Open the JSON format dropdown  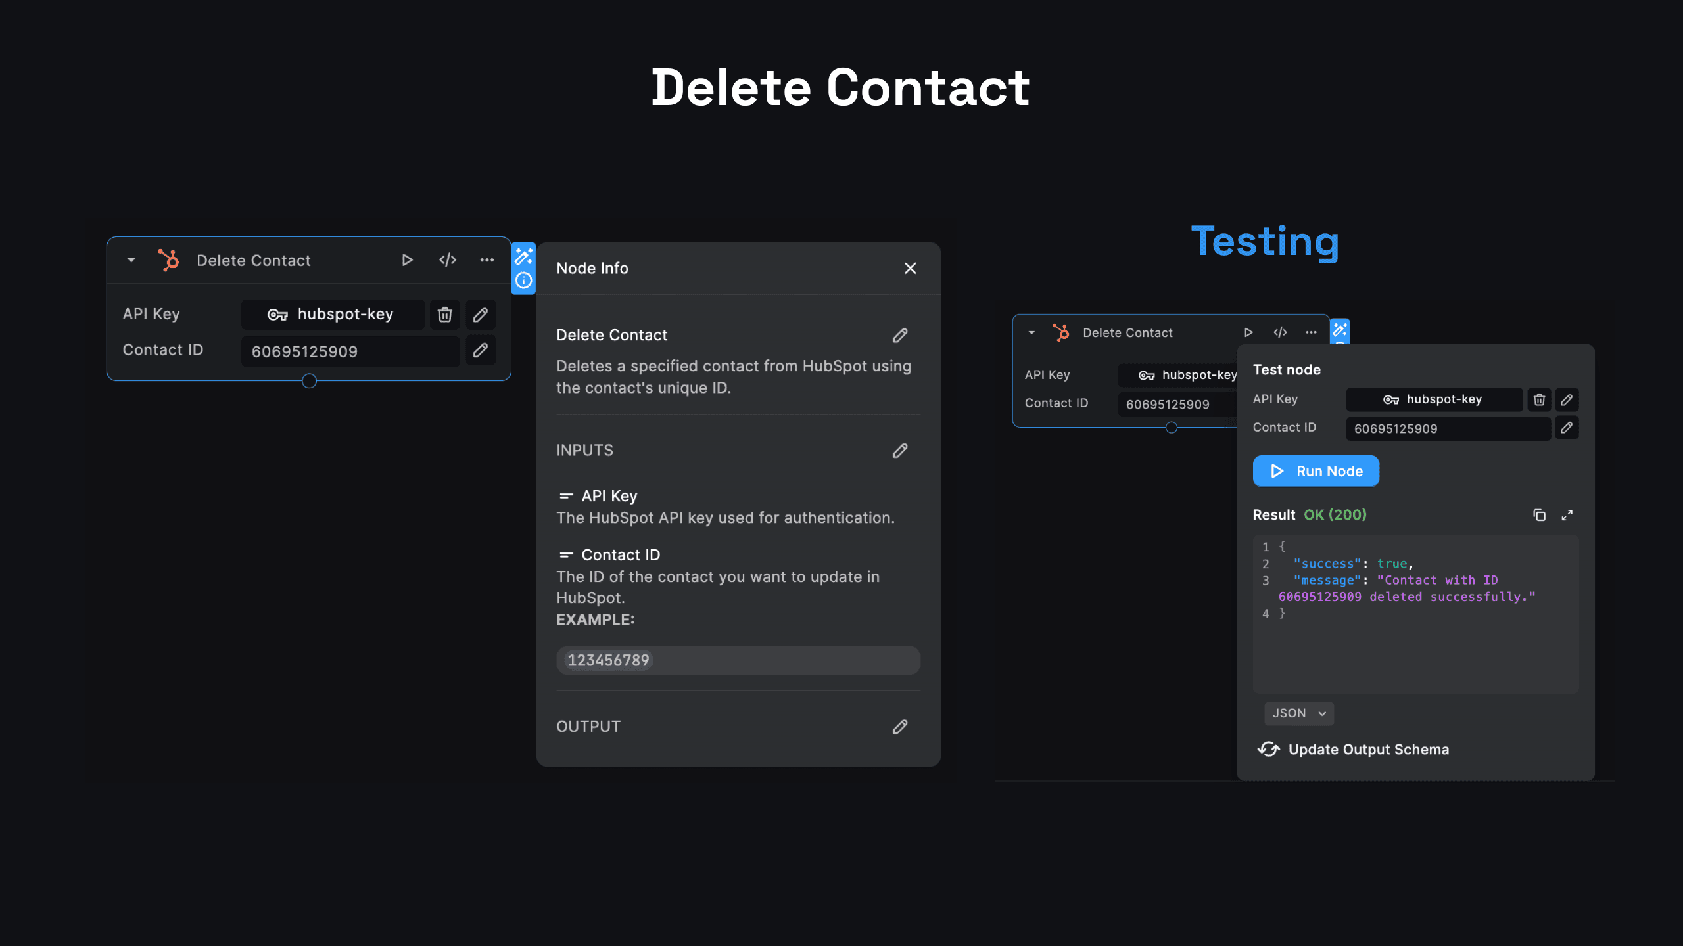pyautogui.click(x=1298, y=713)
